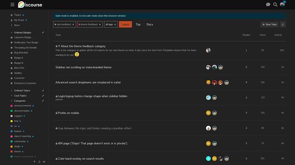Open 404 page topic
Image resolution: width=295 pixels, height=165 pixels.
click(93, 143)
